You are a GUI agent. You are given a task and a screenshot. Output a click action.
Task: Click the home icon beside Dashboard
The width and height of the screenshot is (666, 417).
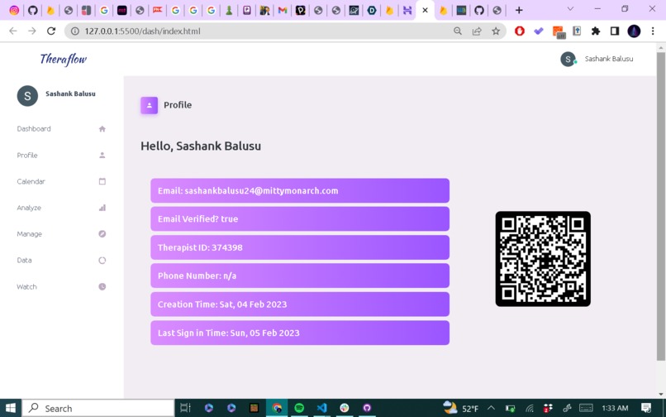point(102,129)
